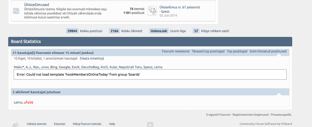Open latest post Ühistellimus nr. 67 peleonist

(180, 7)
